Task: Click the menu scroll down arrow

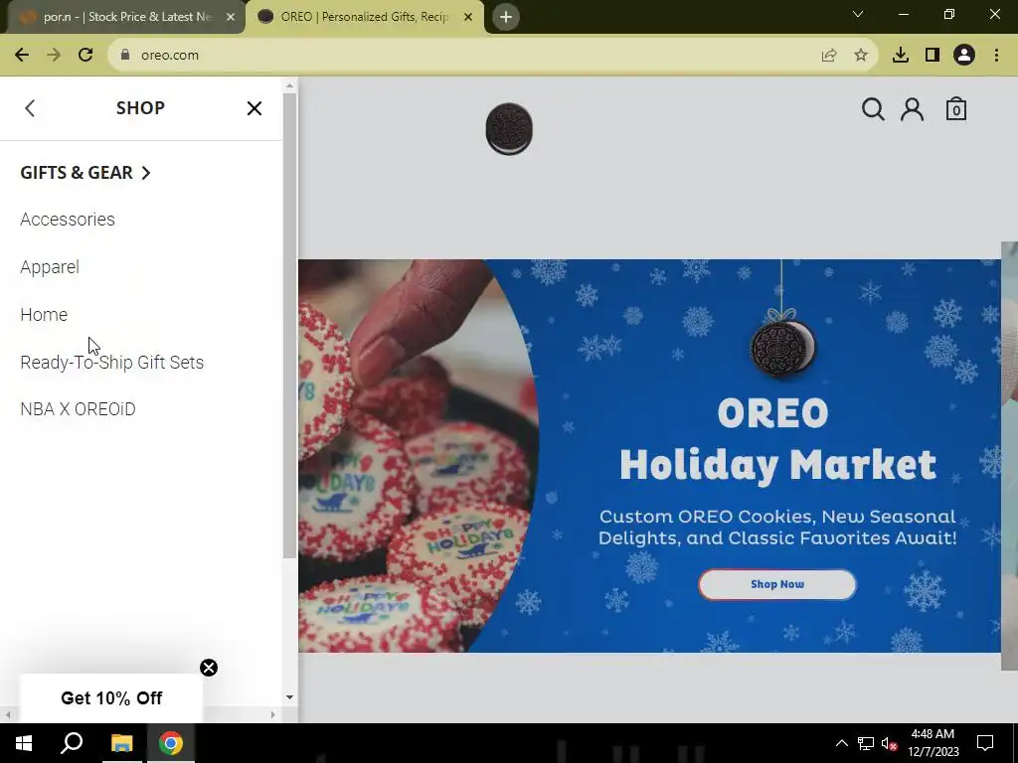Action: click(289, 697)
